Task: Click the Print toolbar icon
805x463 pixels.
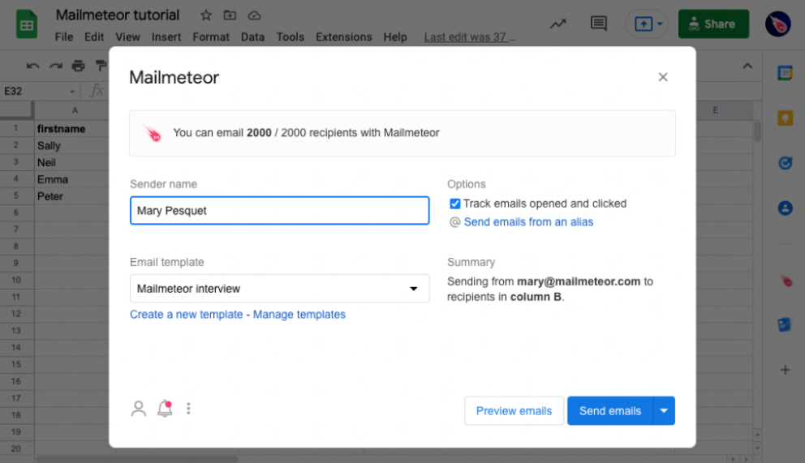Action: click(x=78, y=66)
